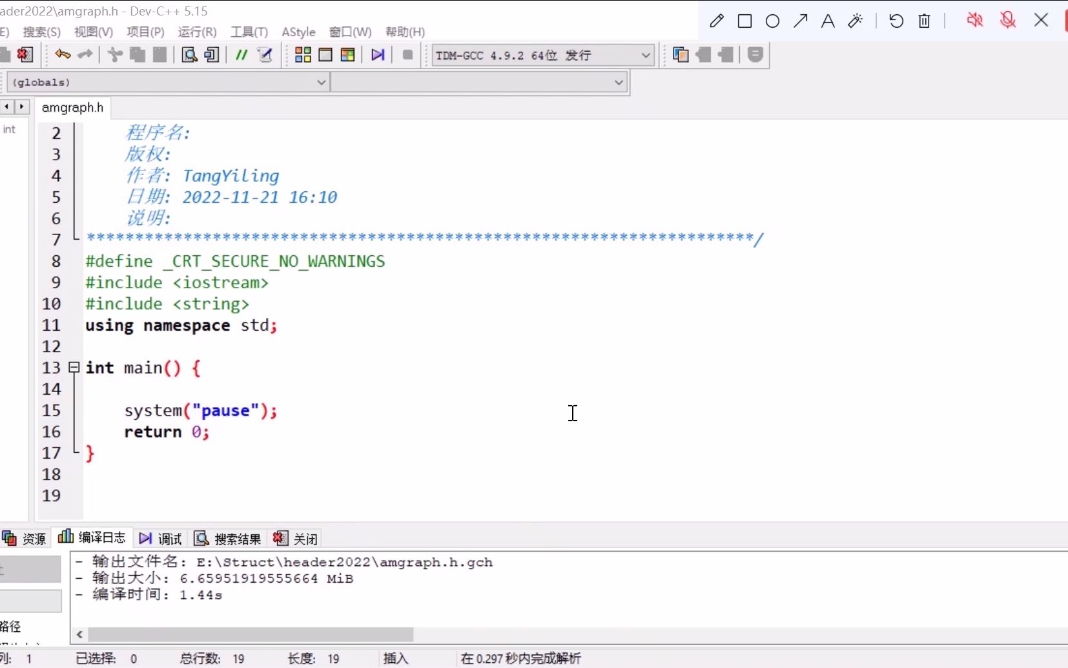The image size is (1068, 668).
Task: Select the text 'A' annotation tool
Action: (x=828, y=21)
